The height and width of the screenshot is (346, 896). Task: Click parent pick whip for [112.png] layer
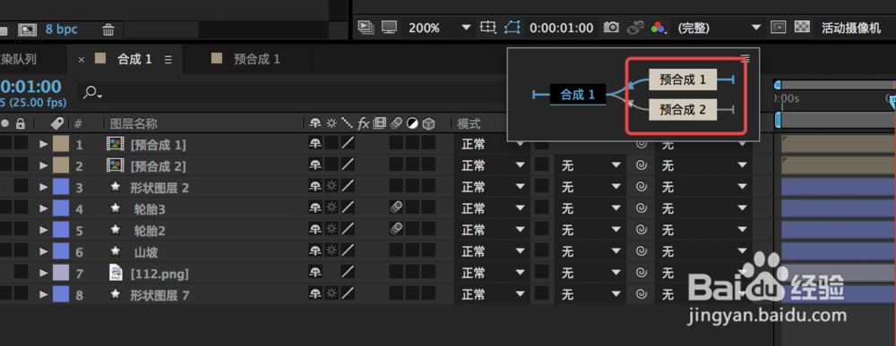(642, 273)
